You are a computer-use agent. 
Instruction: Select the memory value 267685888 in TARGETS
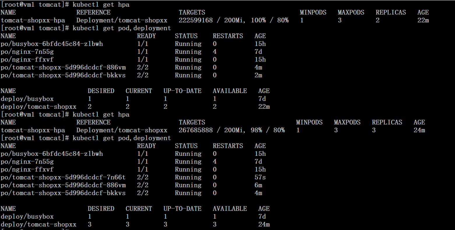coord(196,130)
